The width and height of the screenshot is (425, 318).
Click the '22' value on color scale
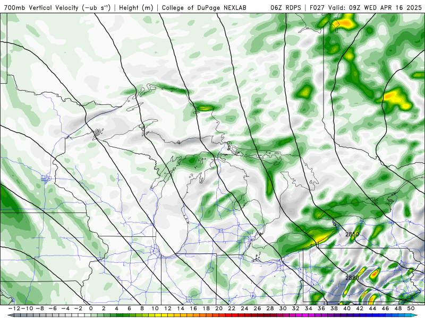tap(232, 308)
